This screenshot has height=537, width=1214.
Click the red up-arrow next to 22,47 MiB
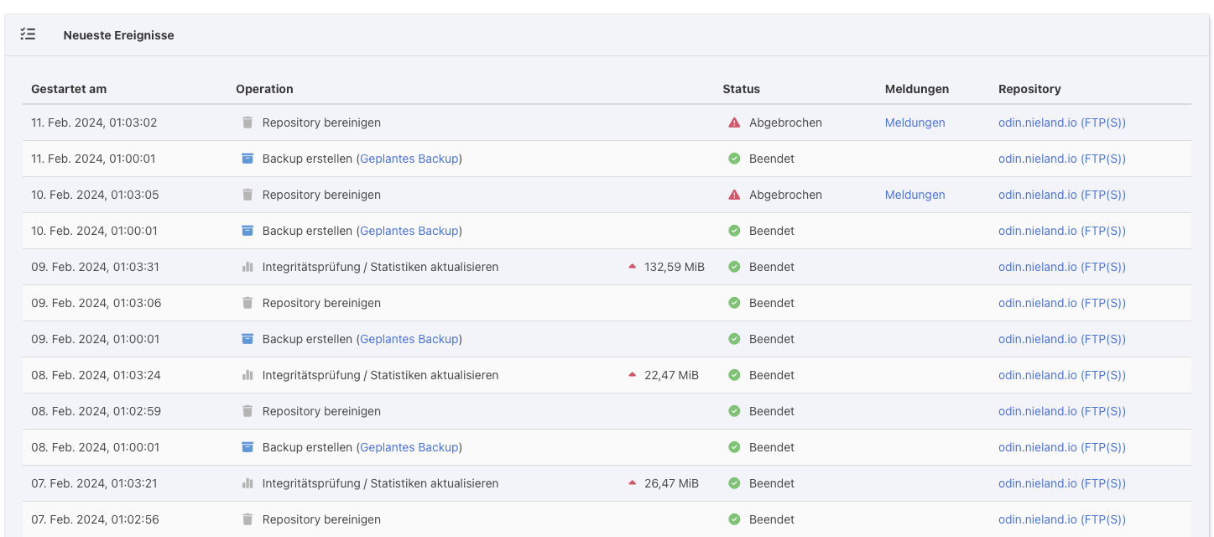pos(633,375)
